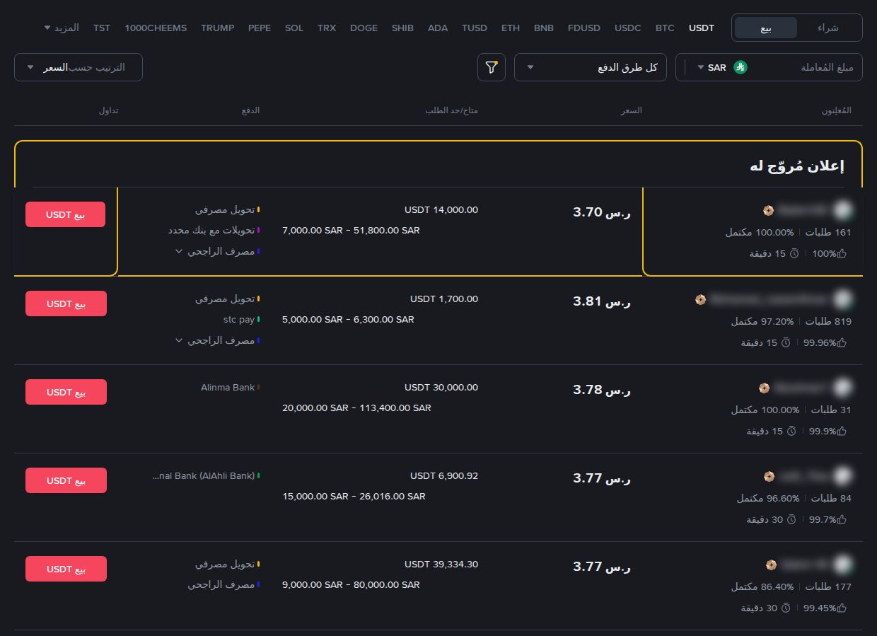Click verified badge of the 177-orders merchant
Screen dimensions: 877x636
pos(771,565)
